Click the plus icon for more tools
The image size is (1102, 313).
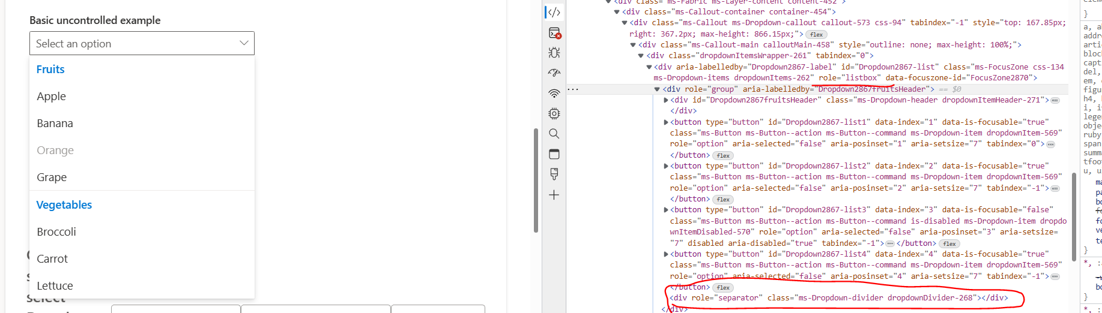(x=554, y=195)
